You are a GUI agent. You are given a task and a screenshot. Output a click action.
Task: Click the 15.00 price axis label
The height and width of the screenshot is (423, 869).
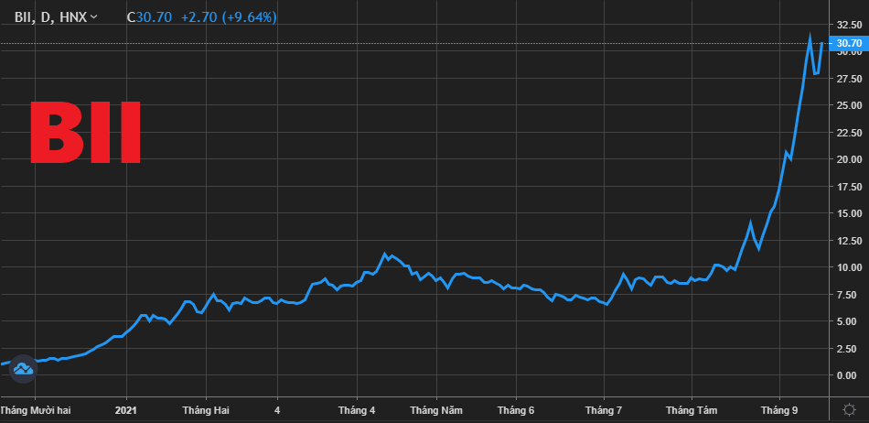click(849, 214)
